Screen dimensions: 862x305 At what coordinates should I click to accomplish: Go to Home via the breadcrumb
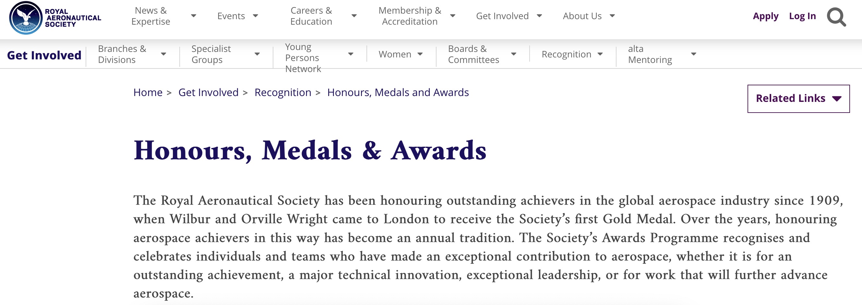pyautogui.click(x=148, y=92)
